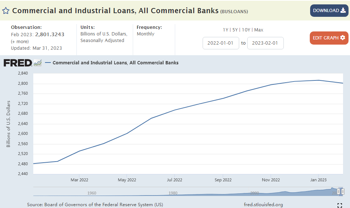Switch to the 5Y time range
350x208 pixels.
(236, 30)
